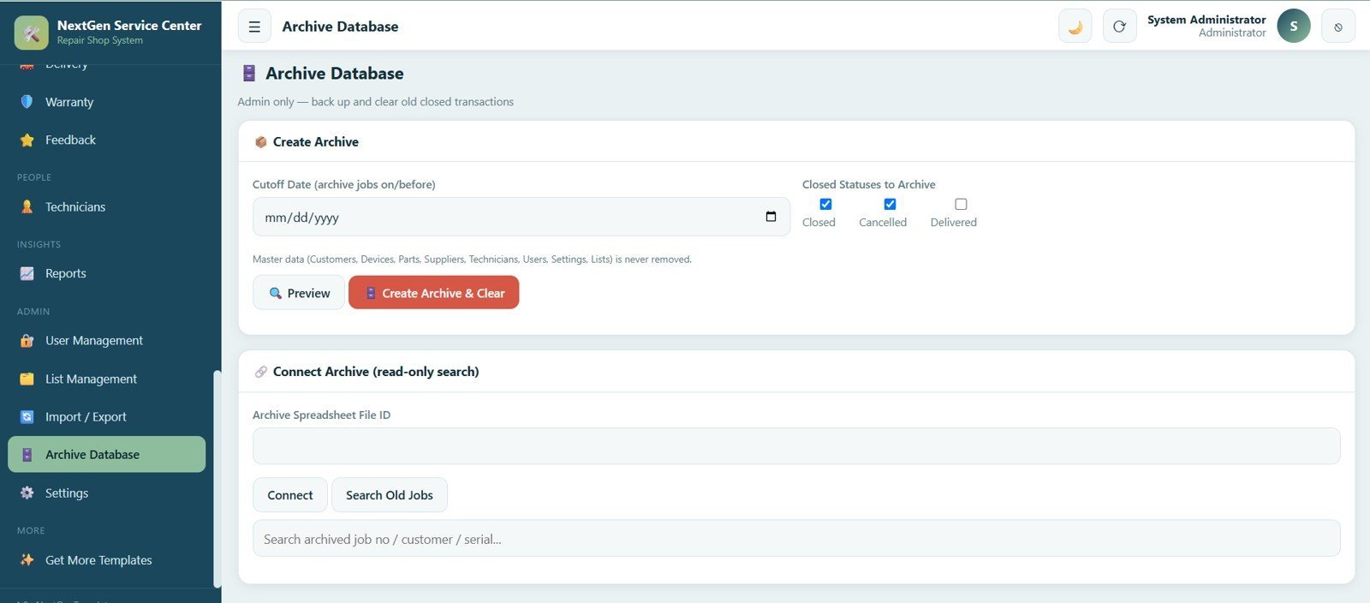Click the star icon beside Feedback
The image size is (1370, 603).
tap(27, 140)
